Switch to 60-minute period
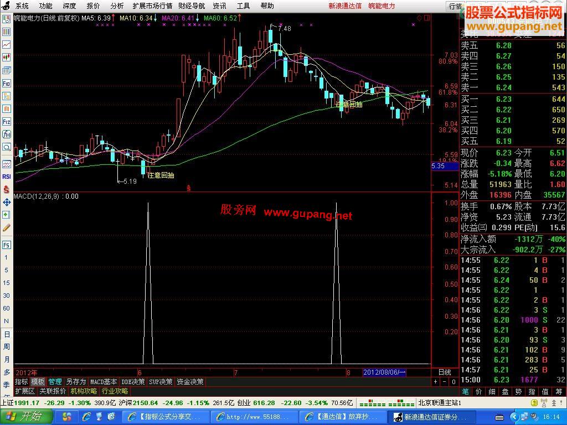Screen dimensions: 567x425 6,308
